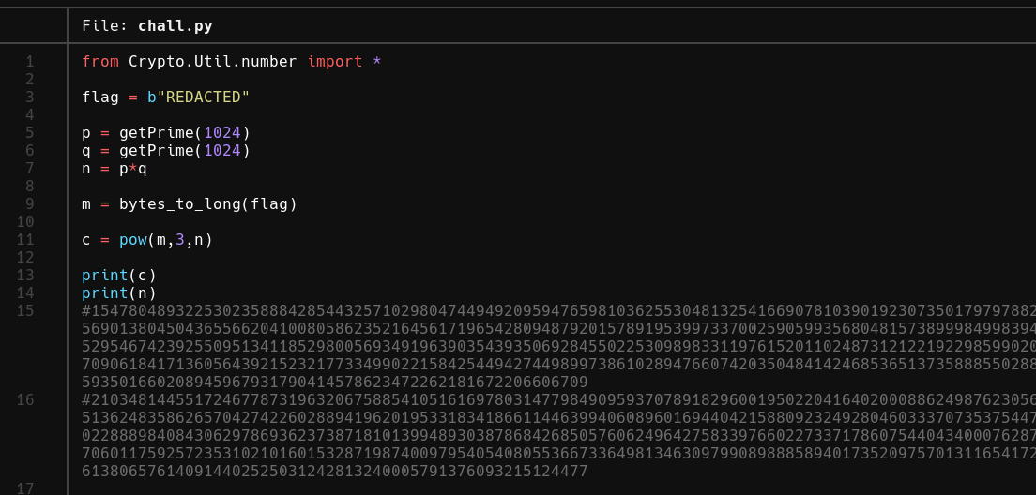Click 'flag' variable on line 3

point(100,97)
